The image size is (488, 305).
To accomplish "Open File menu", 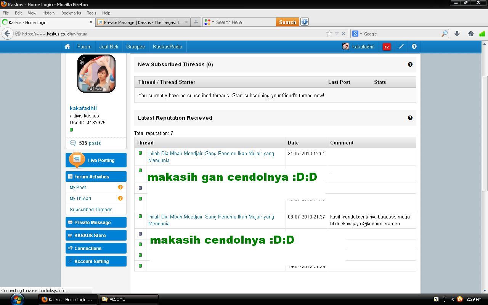I will point(6,13).
